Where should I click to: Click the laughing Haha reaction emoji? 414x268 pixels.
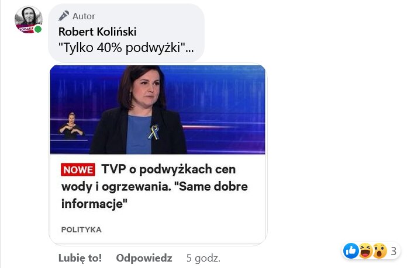coord(365,251)
